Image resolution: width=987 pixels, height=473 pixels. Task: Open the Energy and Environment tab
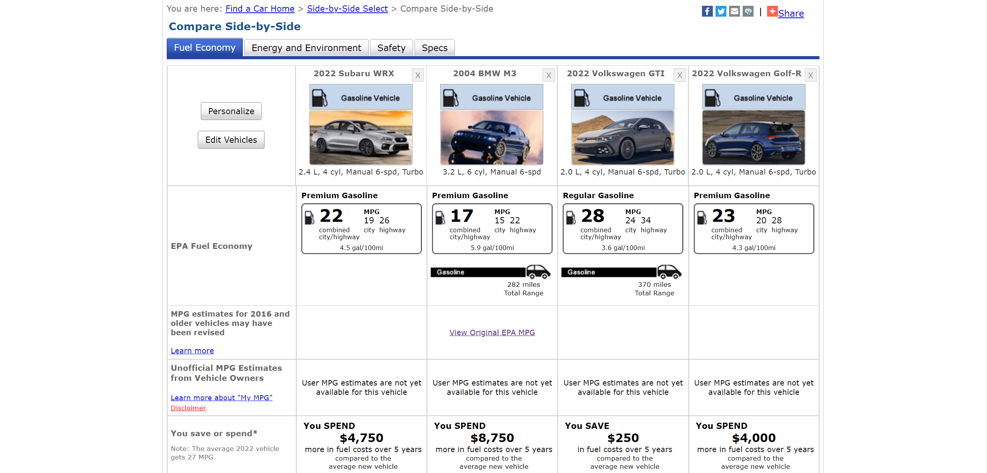click(x=306, y=48)
